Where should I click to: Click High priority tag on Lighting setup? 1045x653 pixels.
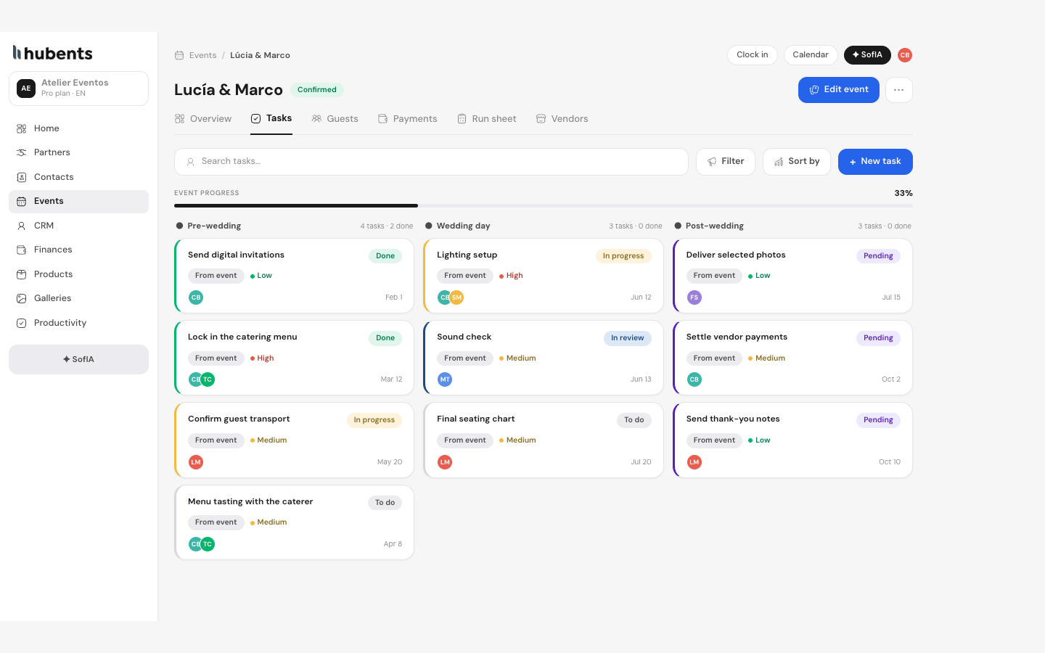tap(511, 276)
